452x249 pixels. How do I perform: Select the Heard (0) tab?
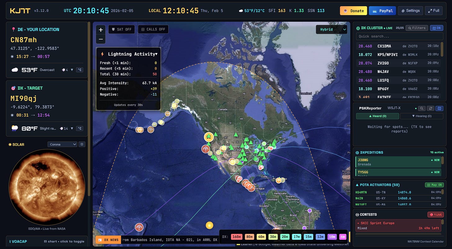coord(377,116)
